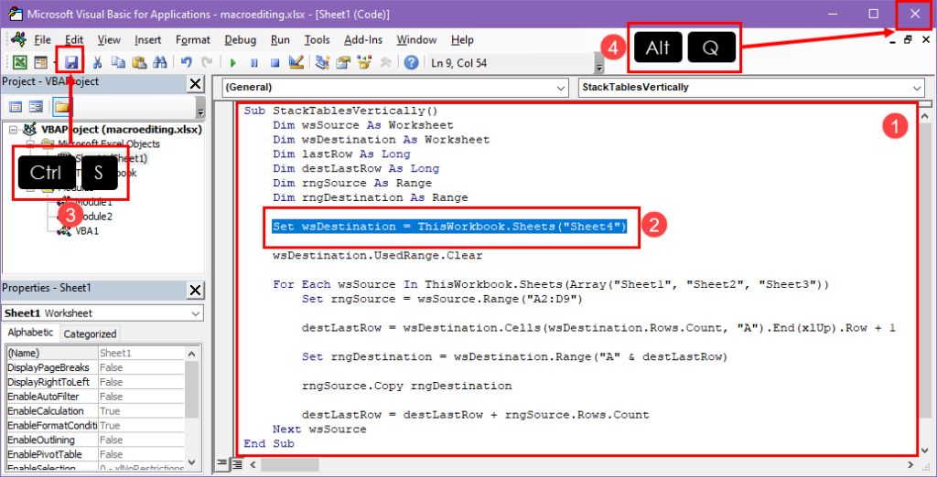Image resolution: width=937 pixels, height=477 pixels.
Task: Open the Edit menu
Action: coord(74,40)
